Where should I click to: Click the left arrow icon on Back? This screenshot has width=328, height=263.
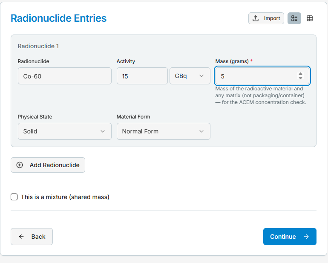click(21, 237)
